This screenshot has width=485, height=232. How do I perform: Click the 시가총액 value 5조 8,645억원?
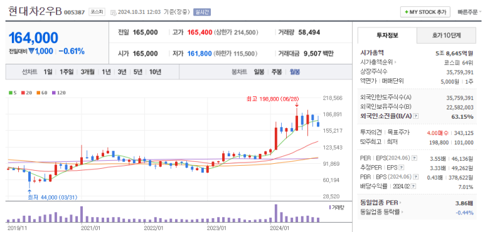[454, 53]
